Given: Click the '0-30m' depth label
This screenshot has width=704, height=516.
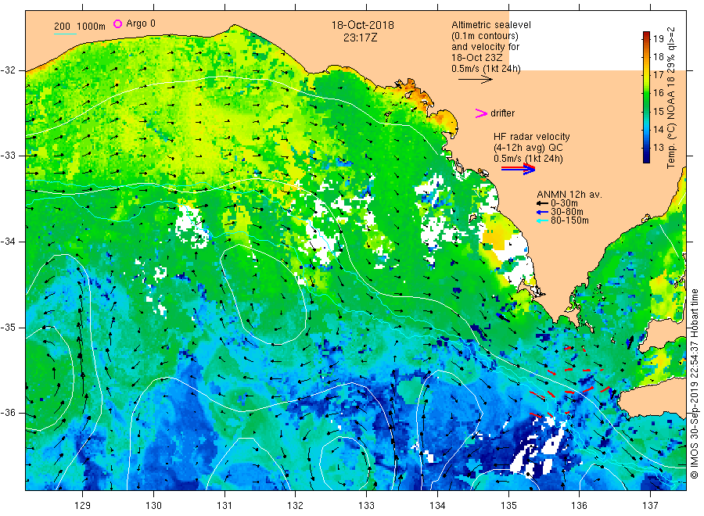Looking at the screenshot, I should tap(564, 203).
